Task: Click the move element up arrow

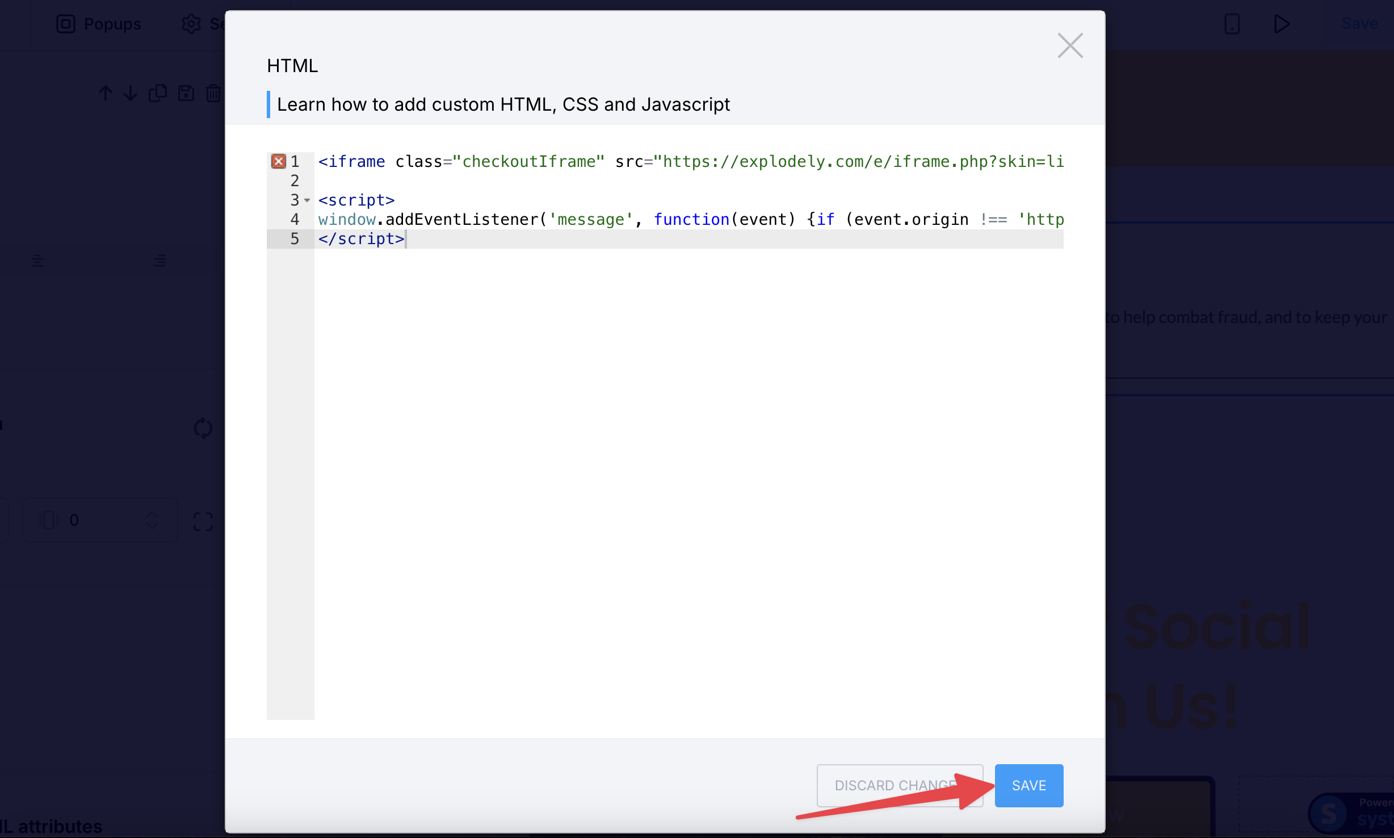Action: click(x=105, y=93)
